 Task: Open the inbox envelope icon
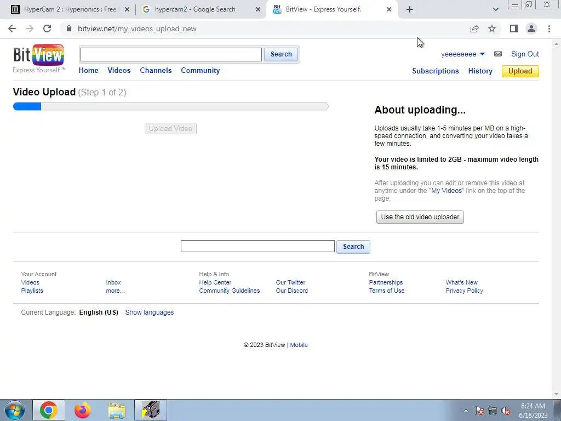497,54
